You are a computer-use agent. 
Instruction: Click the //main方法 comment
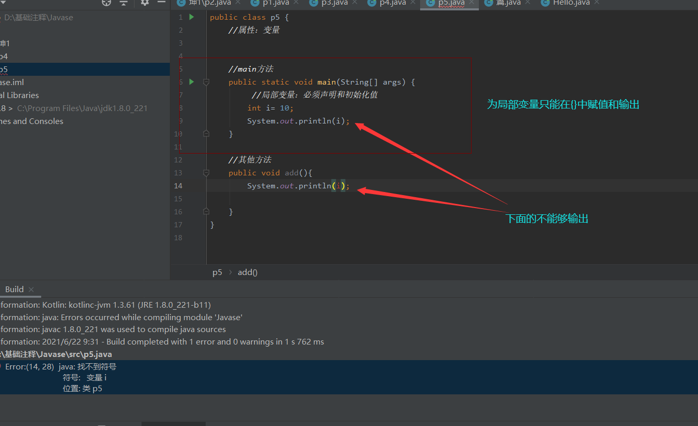coord(251,69)
